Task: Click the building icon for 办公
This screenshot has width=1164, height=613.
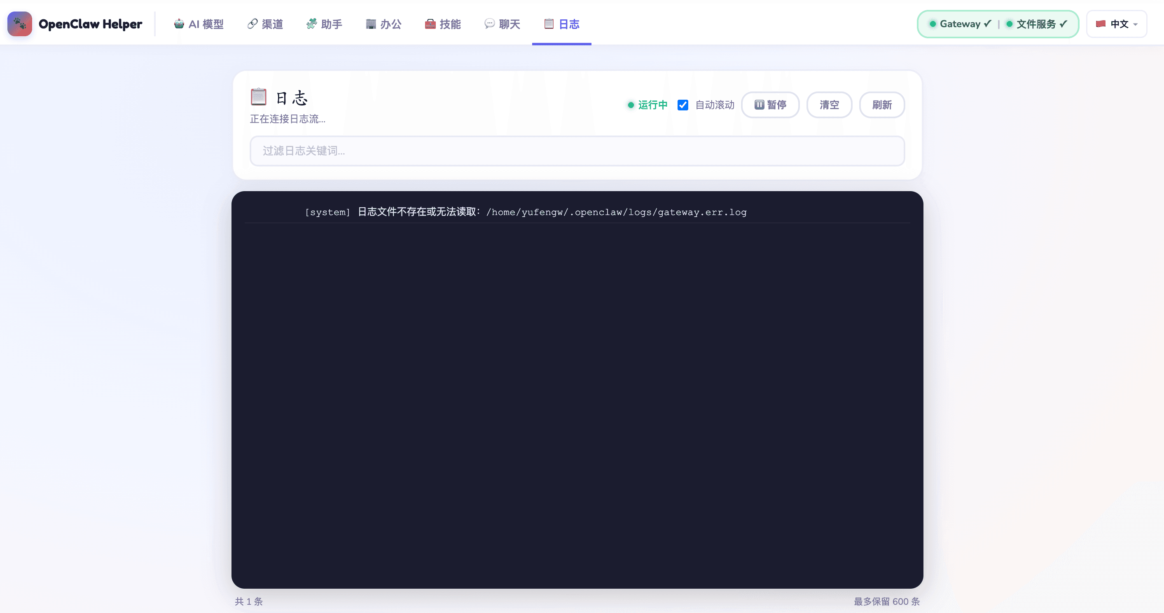Action: pyautogui.click(x=371, y=24)
